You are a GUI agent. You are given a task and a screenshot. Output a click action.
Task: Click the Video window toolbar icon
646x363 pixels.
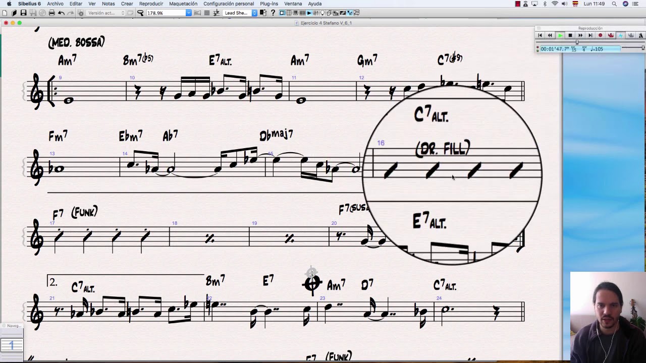coord(343,13)
